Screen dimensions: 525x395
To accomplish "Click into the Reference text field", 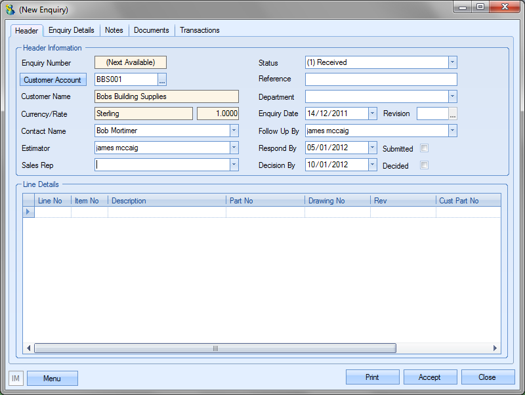I will [381, 79].
